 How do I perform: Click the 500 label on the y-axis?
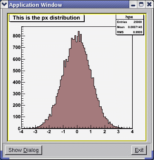point(17,71)
